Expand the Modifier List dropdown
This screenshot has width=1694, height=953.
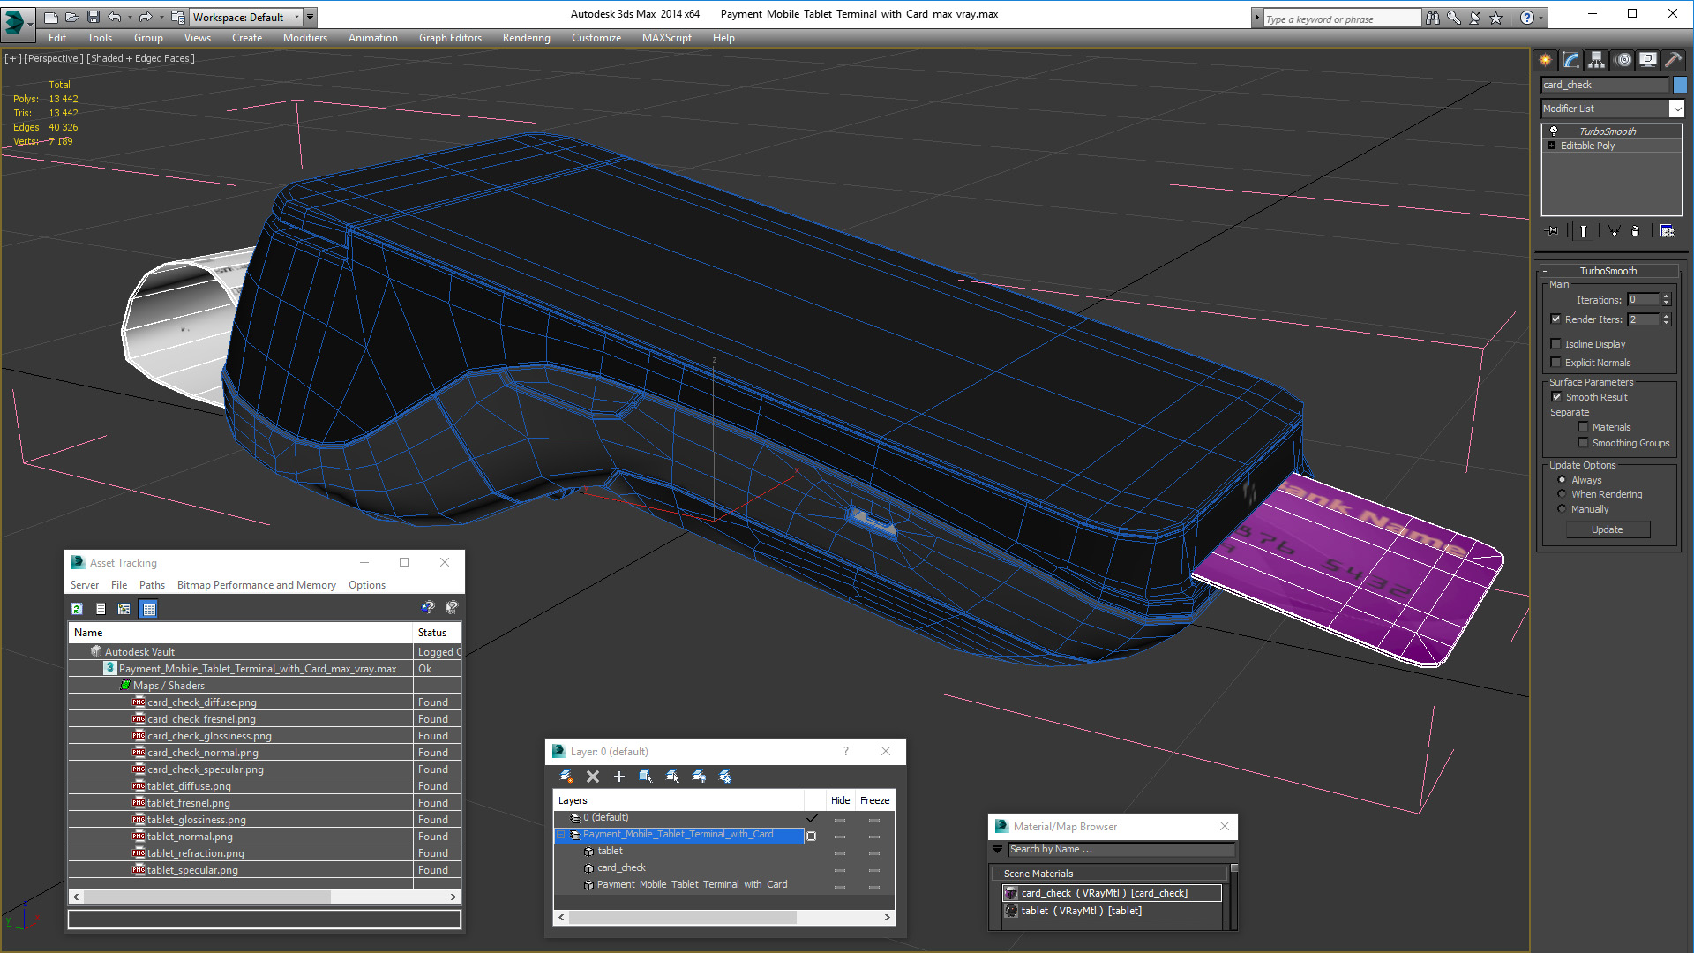pyautogui.click(x=1678, y=107)
